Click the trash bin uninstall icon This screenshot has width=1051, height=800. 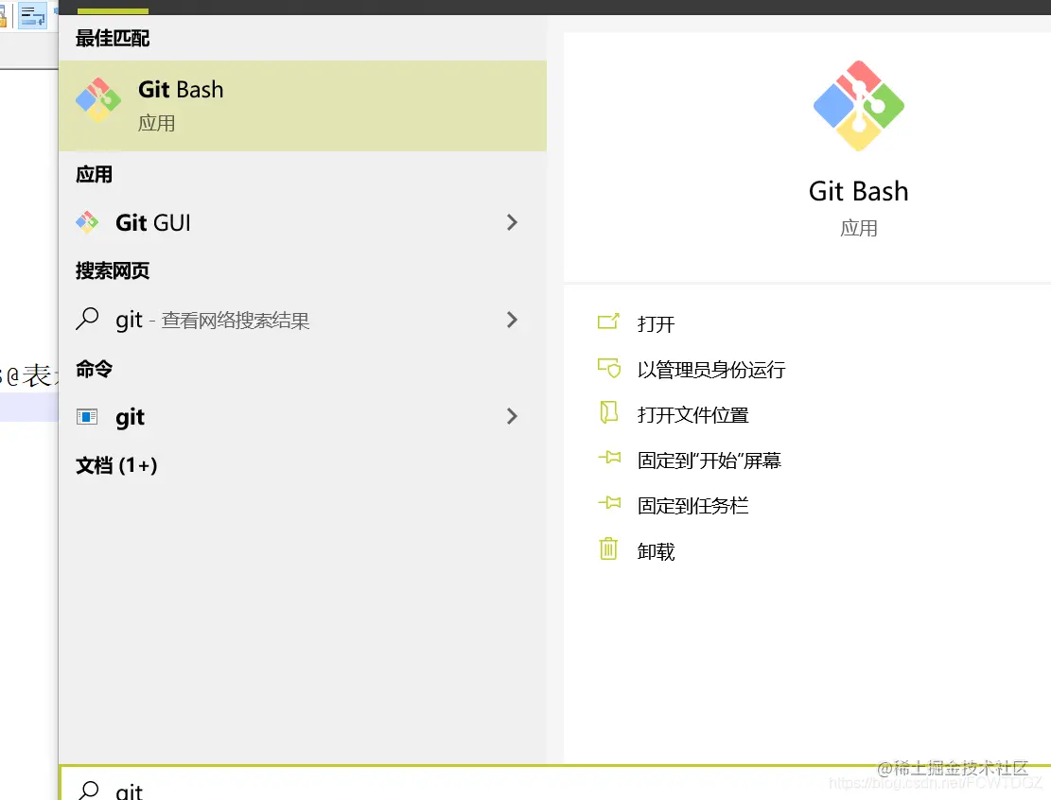[608, 548]
